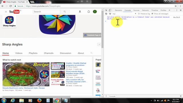Open the green account avatar
Image resolution: width=183 pixels, height=103 pixels.
click(95, 11)
